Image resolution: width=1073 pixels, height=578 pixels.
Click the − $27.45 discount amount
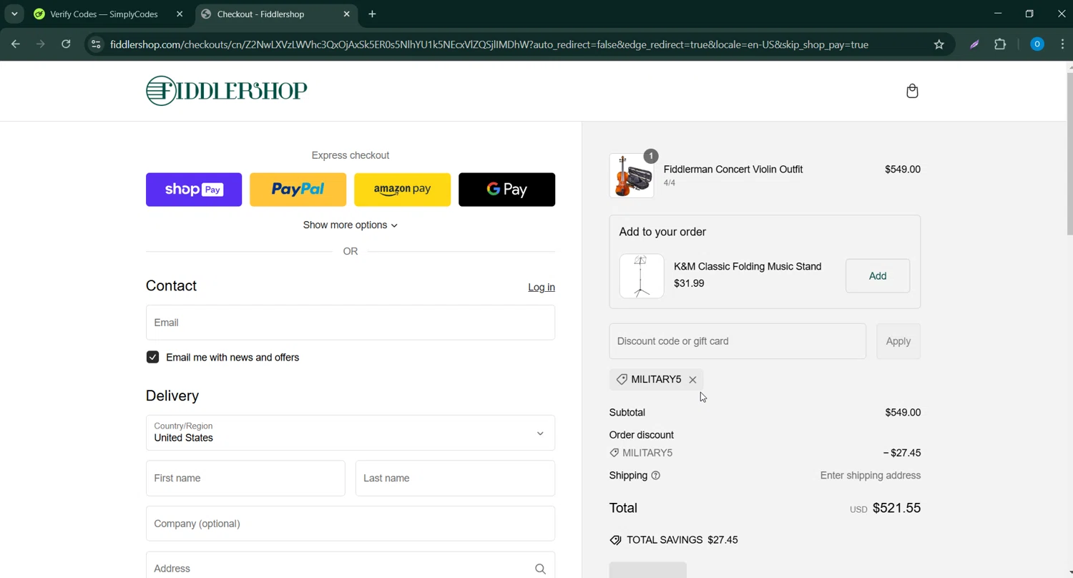click(x=902, y=453)
